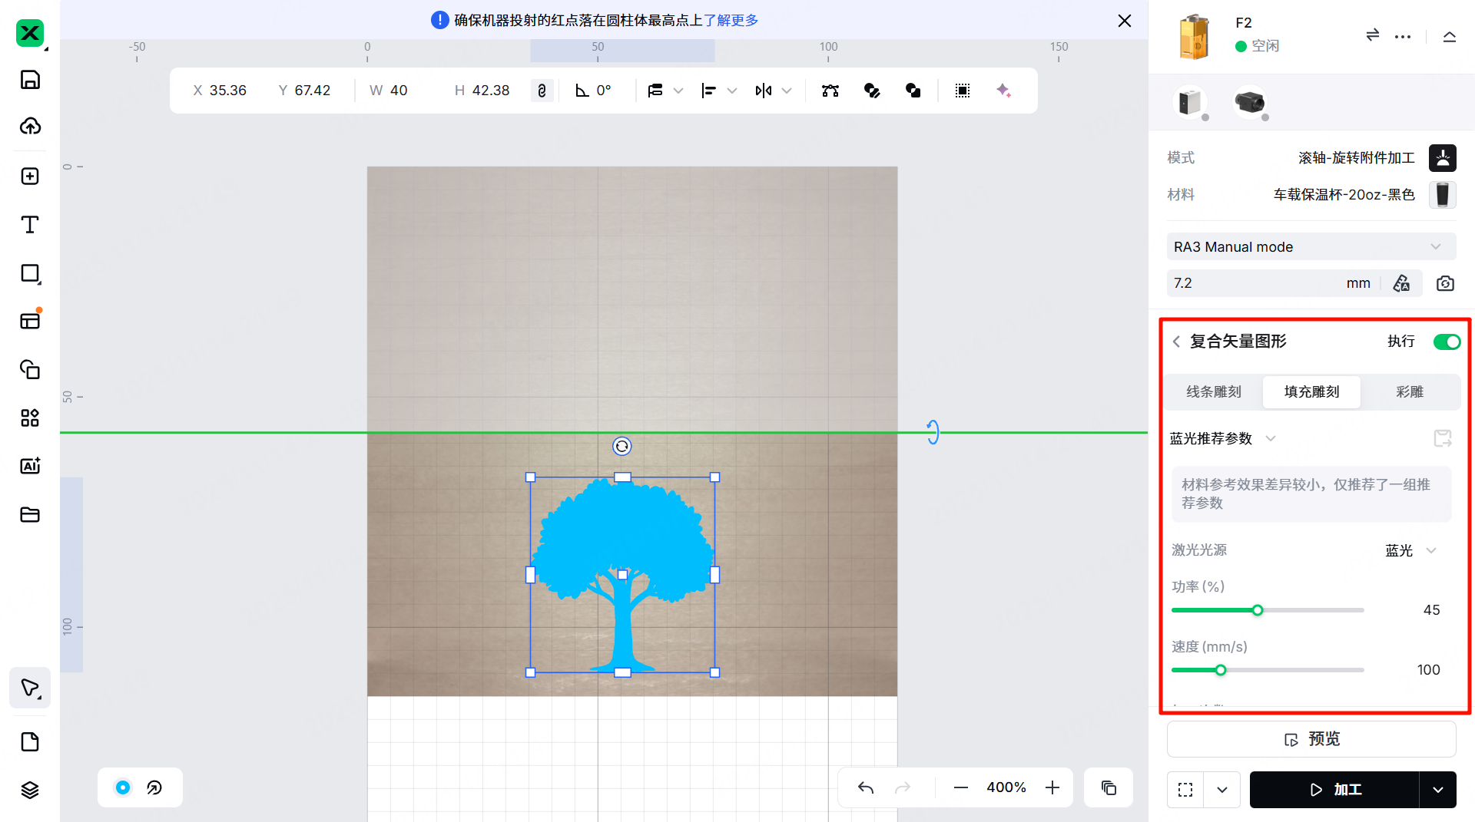Click the AI sparkle icon in toolbar
Image resolution: width=1475 pixels, height=822 pixels.
(x=1003, y=91)
